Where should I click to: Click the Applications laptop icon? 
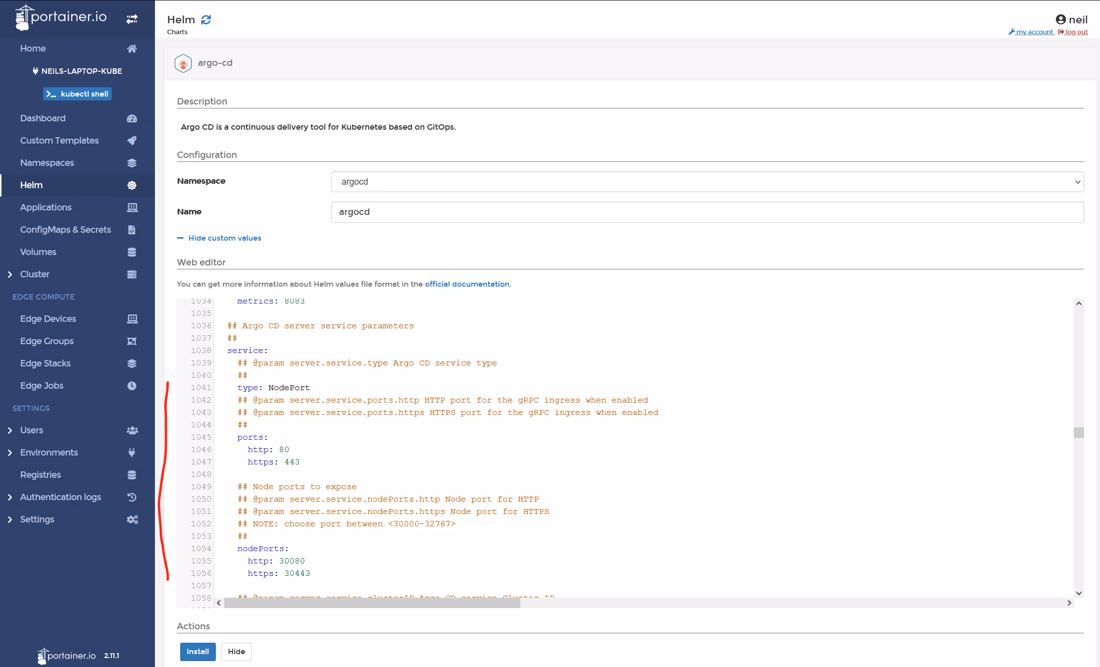[132, 207]
